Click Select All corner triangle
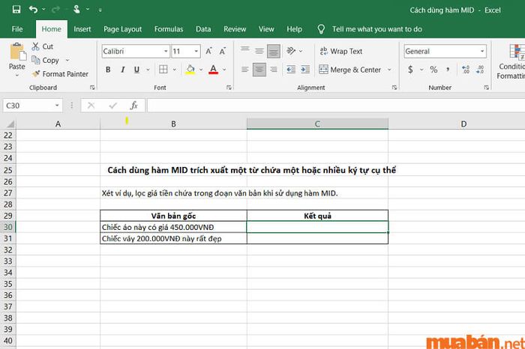 coord(10,124)
